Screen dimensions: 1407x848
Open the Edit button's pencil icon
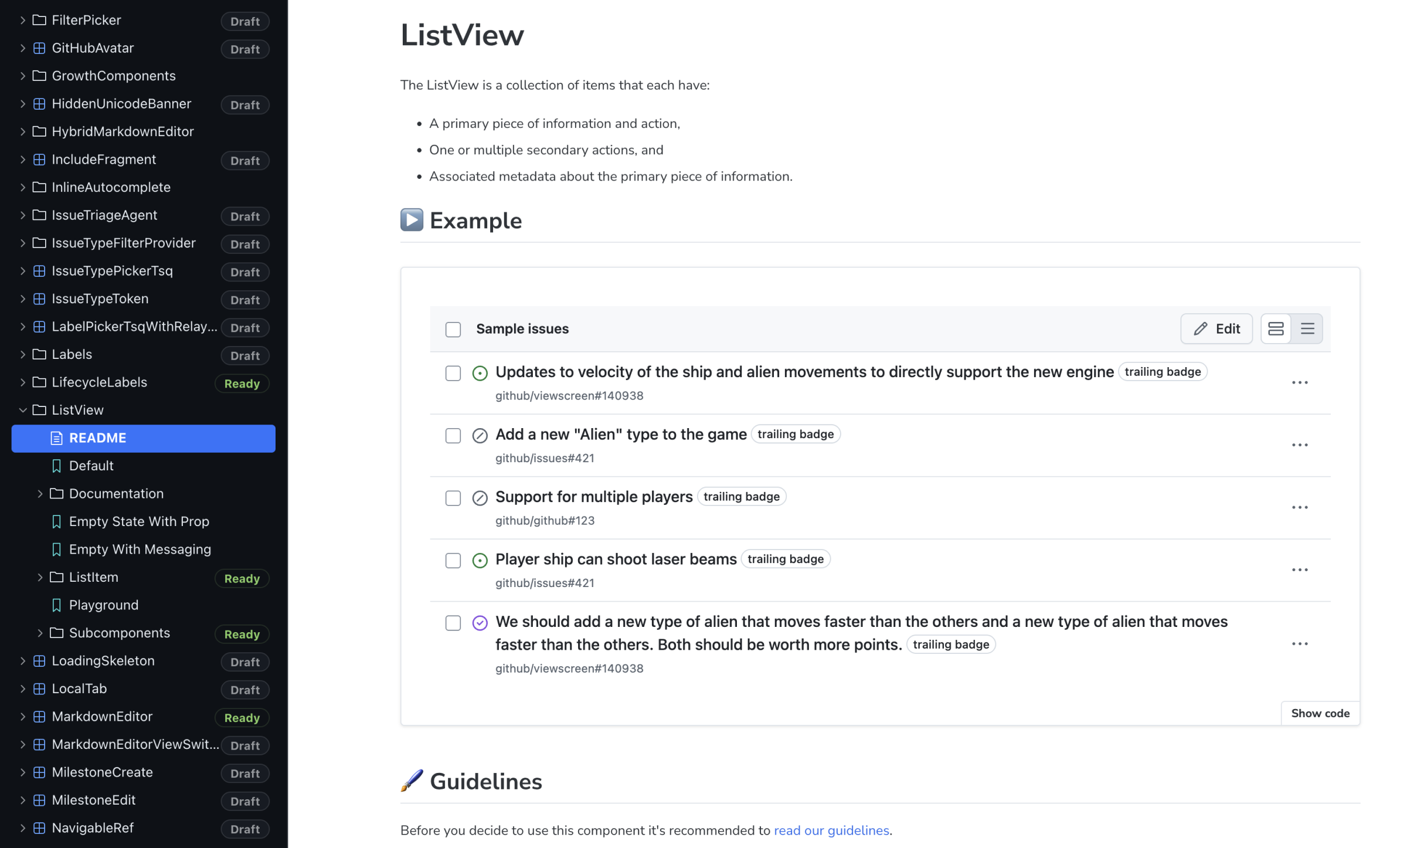pos(1201,328)
